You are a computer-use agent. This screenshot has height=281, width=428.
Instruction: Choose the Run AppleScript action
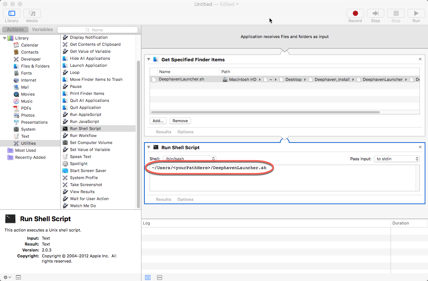point(86,114)
